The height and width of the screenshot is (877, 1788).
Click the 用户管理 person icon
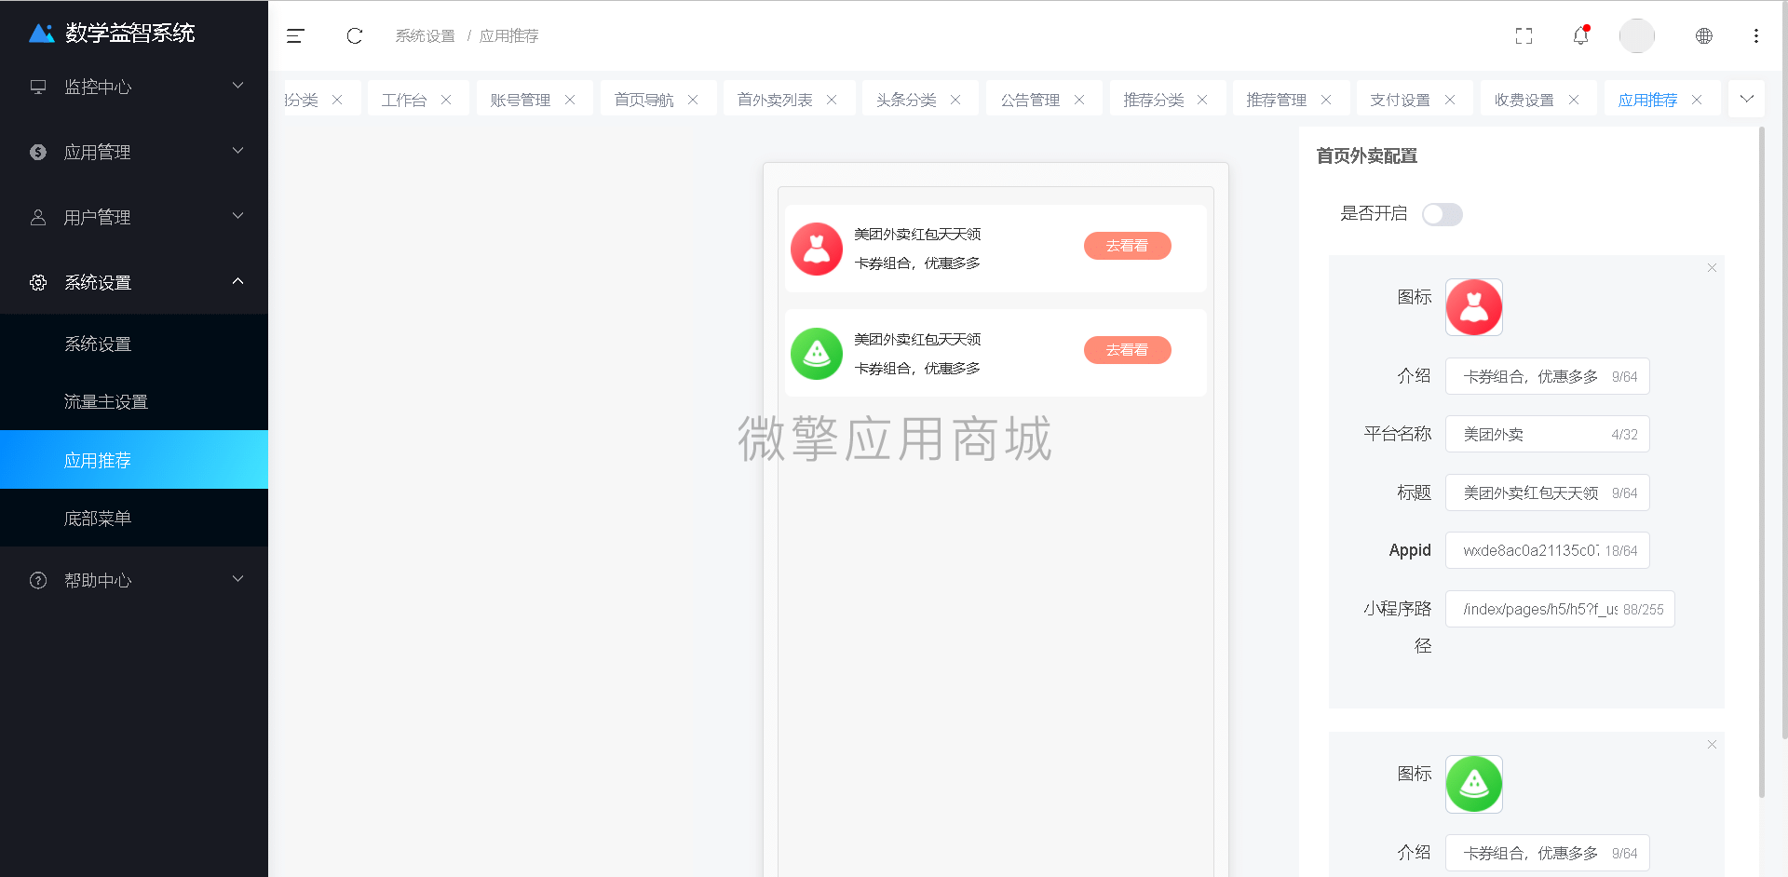(38, 217)
